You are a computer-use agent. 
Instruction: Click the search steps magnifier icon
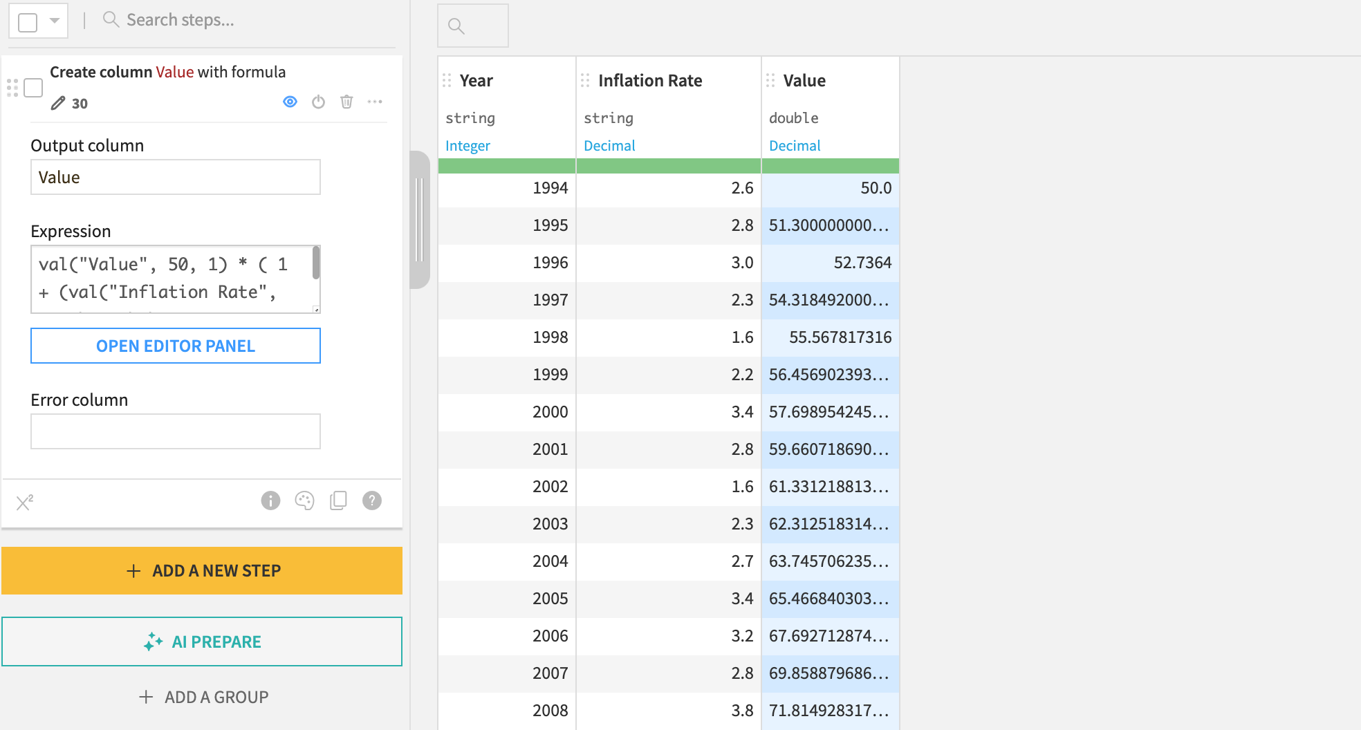(111, 19)
